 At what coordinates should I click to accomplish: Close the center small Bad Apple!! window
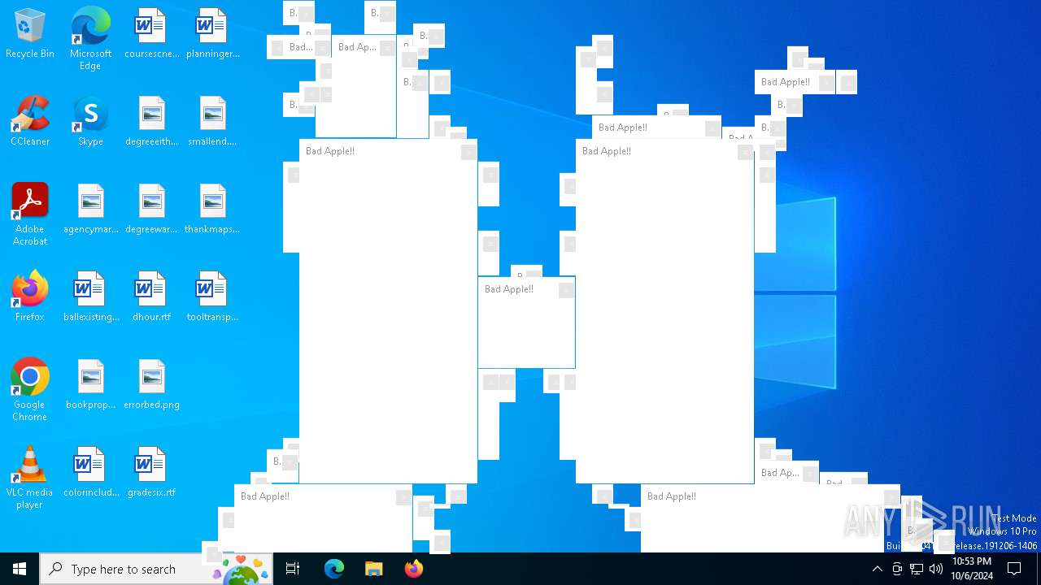pyautogui.click(x=566, y=290)
